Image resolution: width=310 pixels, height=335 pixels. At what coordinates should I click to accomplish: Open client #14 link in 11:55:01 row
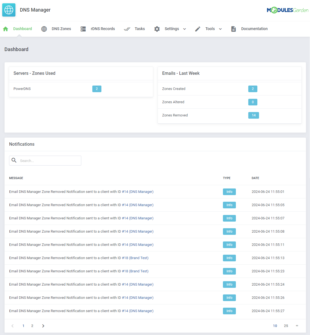138,192
